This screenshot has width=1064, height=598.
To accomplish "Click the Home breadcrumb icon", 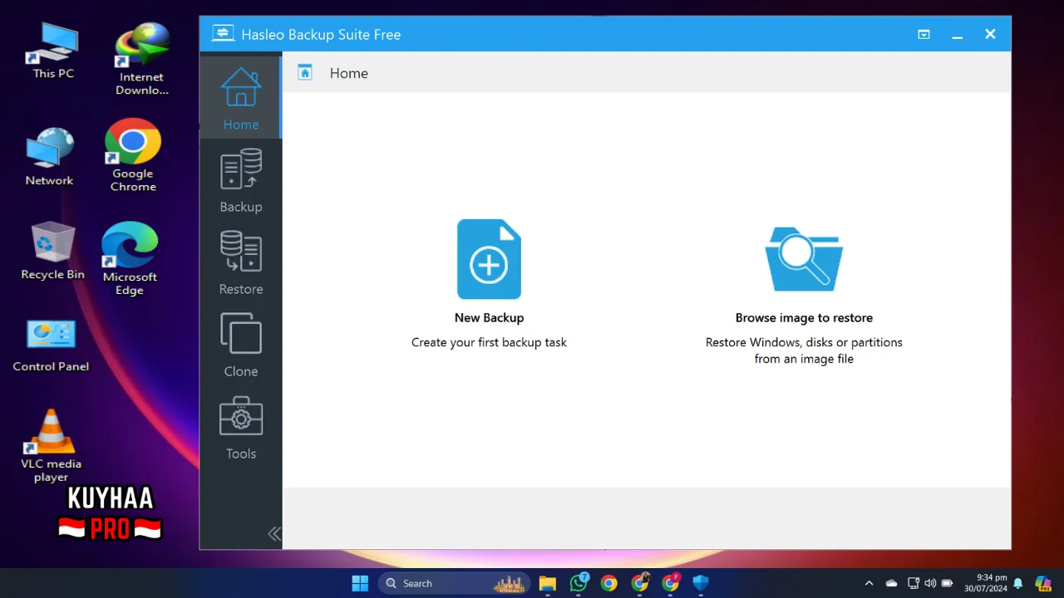I will (x=305, y=72).
